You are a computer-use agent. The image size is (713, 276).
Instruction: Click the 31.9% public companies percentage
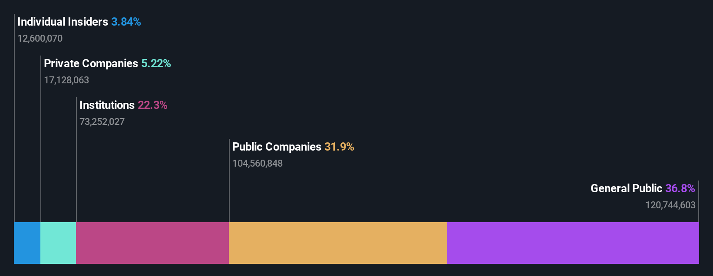click(x=339, y=147)
